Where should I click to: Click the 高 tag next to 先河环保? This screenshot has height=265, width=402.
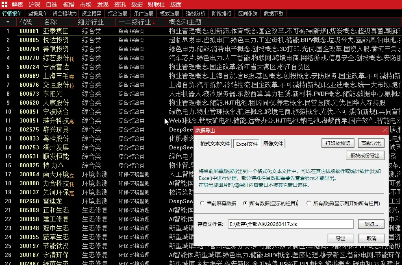[x=72, y=194]
